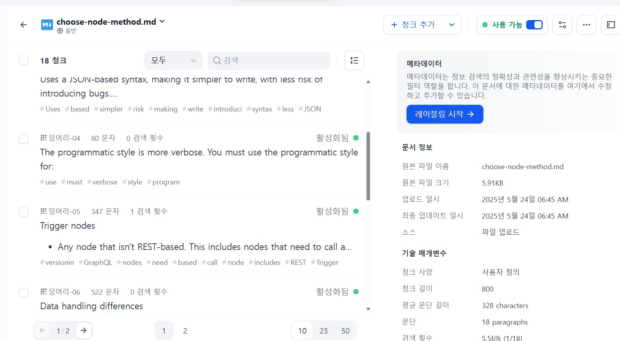
Task: Click the 메타데이터 panel heading
Action: point(424,64)
